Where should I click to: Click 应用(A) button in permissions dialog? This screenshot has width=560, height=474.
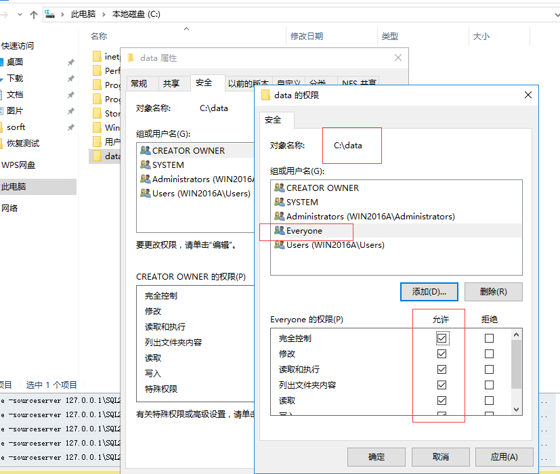[504, 457]
